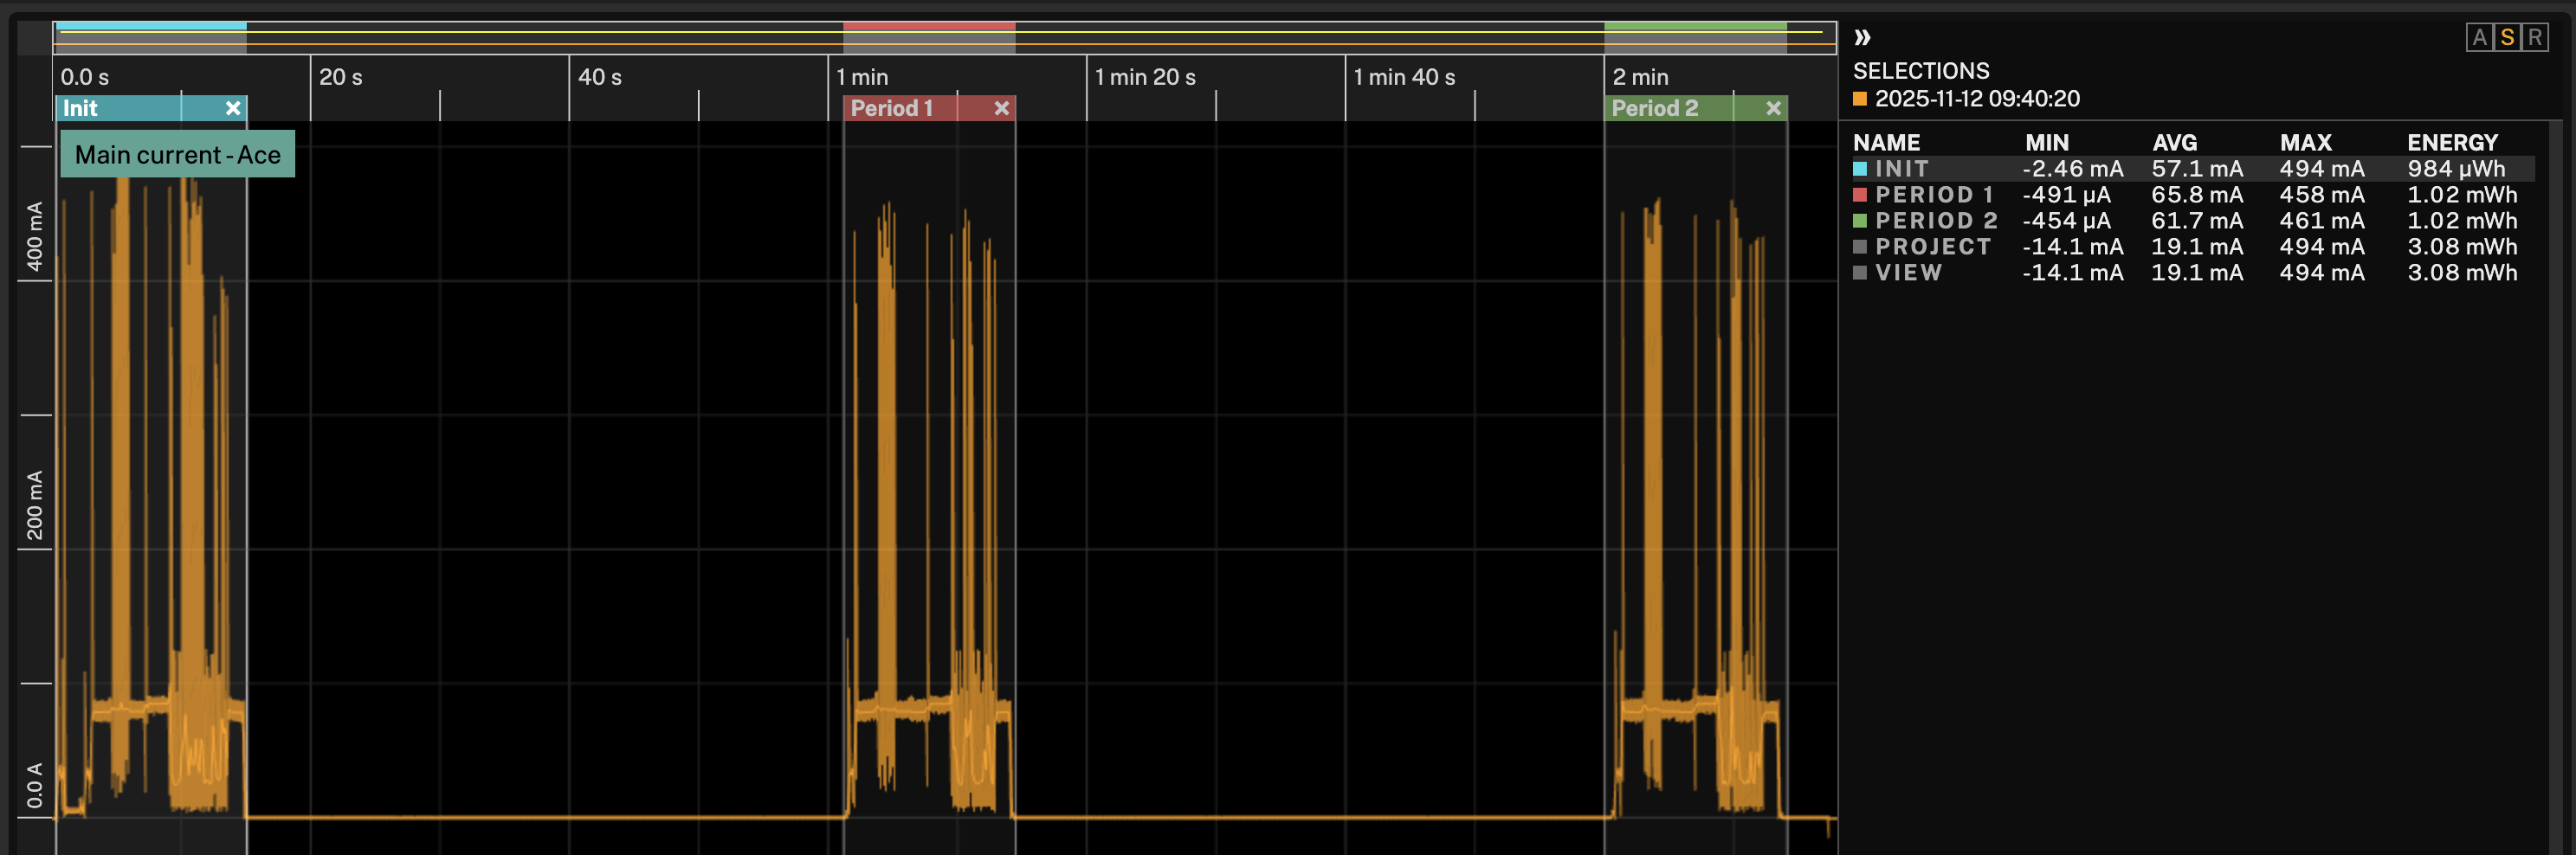Screen dimensions: 2576x855
Task: Collapse the Selections side panel
Action: pos(1862,38)
